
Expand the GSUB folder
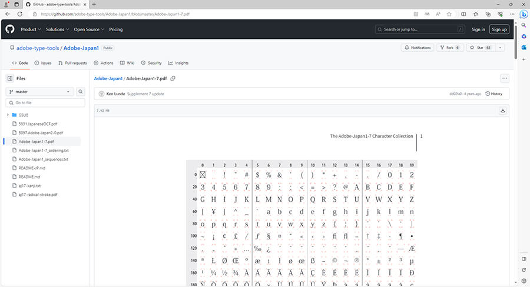8,115
